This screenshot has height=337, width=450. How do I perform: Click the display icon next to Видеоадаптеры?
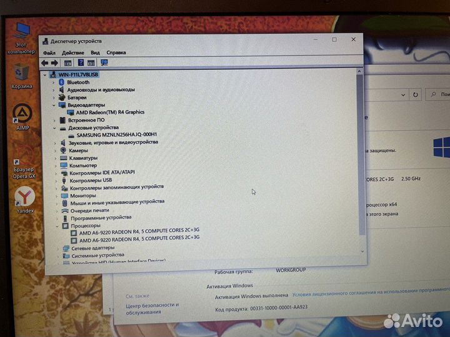pos(62,105)
